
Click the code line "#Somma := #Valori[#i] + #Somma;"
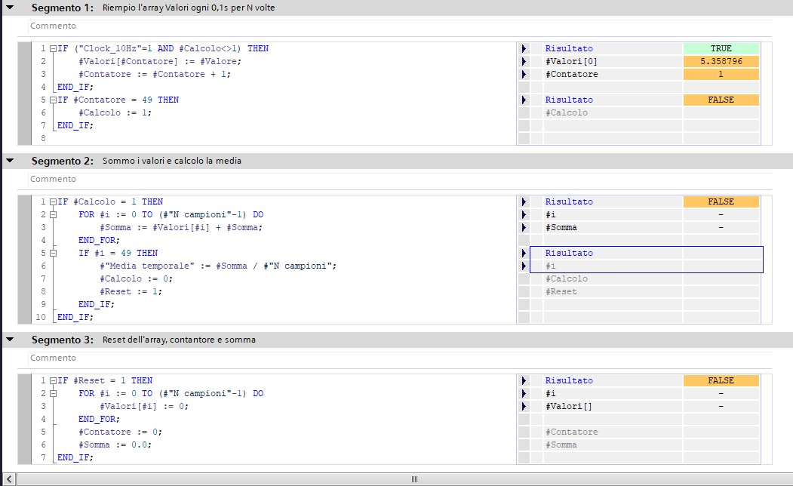coord(181,228)
